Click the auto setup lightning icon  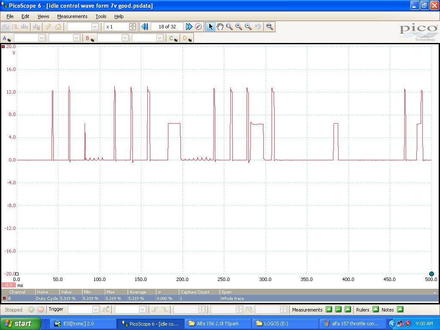click(48, 27)
